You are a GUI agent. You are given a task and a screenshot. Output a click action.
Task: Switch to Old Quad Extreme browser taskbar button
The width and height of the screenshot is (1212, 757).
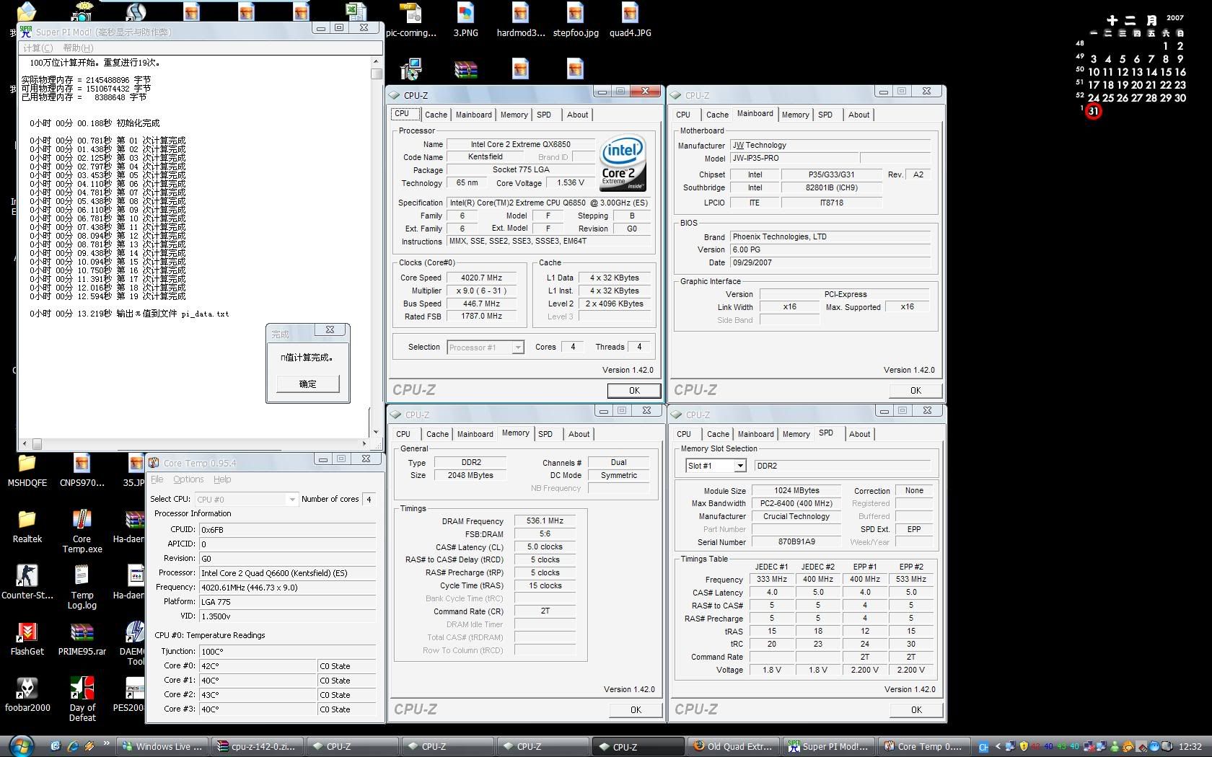point(734,746)
